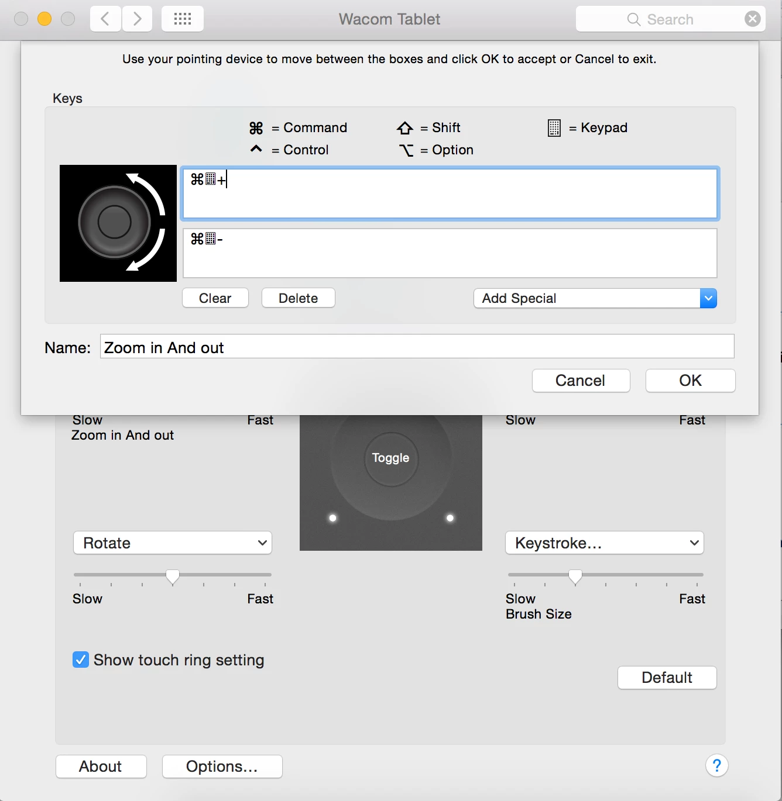Open the Add Special dropdown
This screenshot has height=801, width=782.
pos(595,298)
